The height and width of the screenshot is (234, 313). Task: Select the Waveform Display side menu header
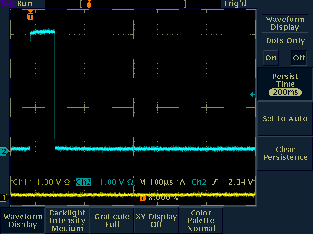[285, 23]
